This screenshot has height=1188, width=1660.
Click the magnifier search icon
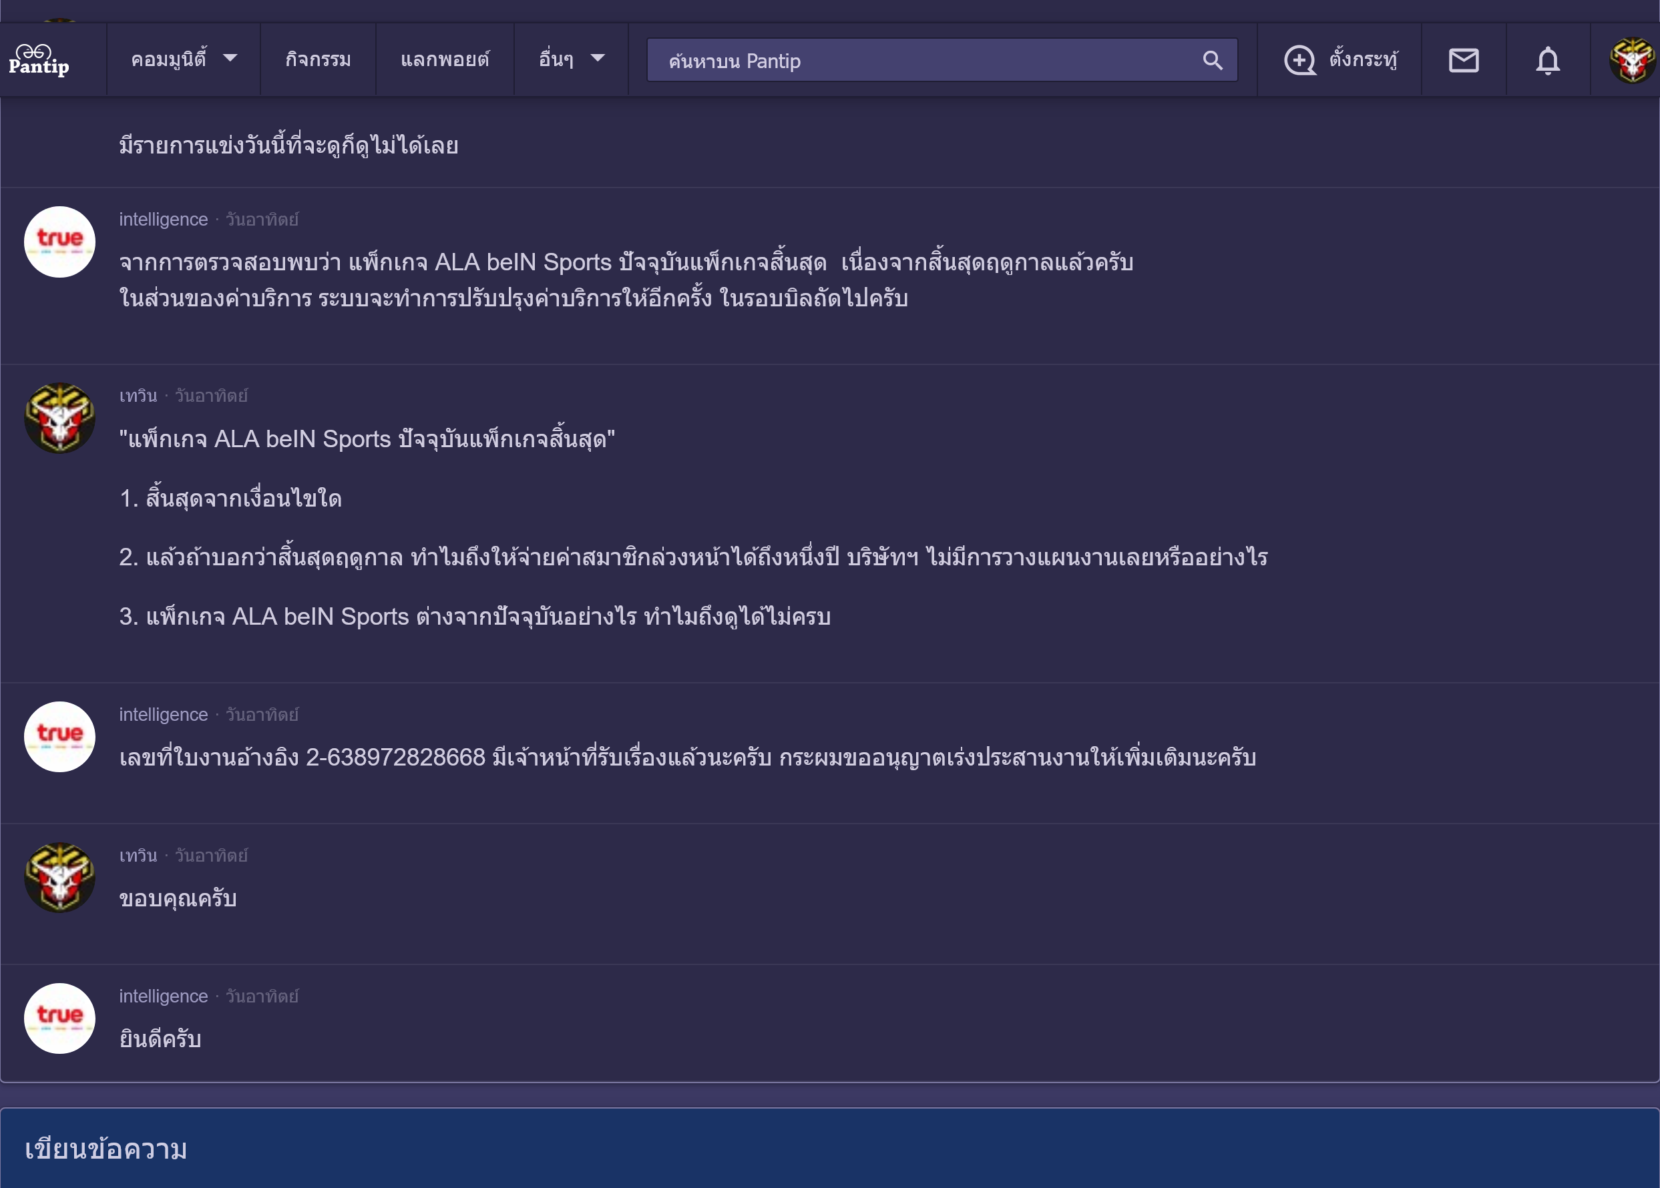click(x=1212, y=61)
